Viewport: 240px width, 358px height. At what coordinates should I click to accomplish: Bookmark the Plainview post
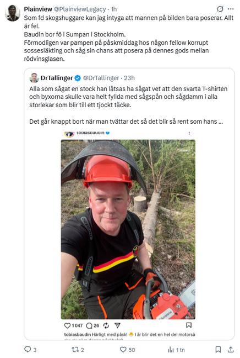pos(218,349)
